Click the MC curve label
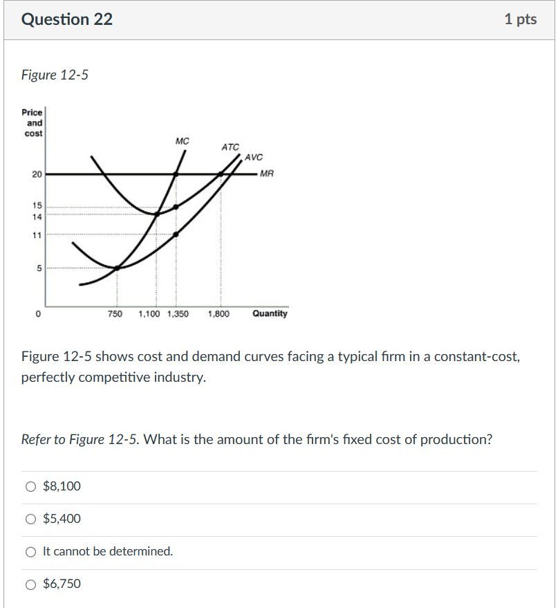The width and height of the screenshot is (558, 608). click(184, 142)
